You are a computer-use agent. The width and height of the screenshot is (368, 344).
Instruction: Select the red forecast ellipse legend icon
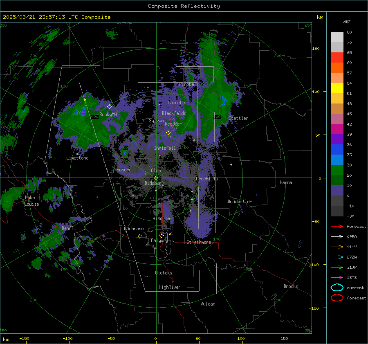[337, 298]
